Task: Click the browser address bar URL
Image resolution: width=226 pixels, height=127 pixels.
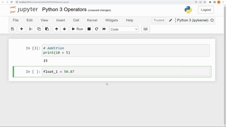Action: point(44,2)
